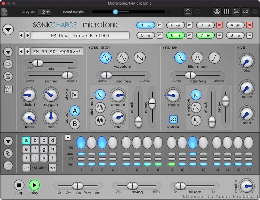Select low-pass noise filter mode
Screen dimensions: 260x200
pyautogui.click(x=180, y=58)
